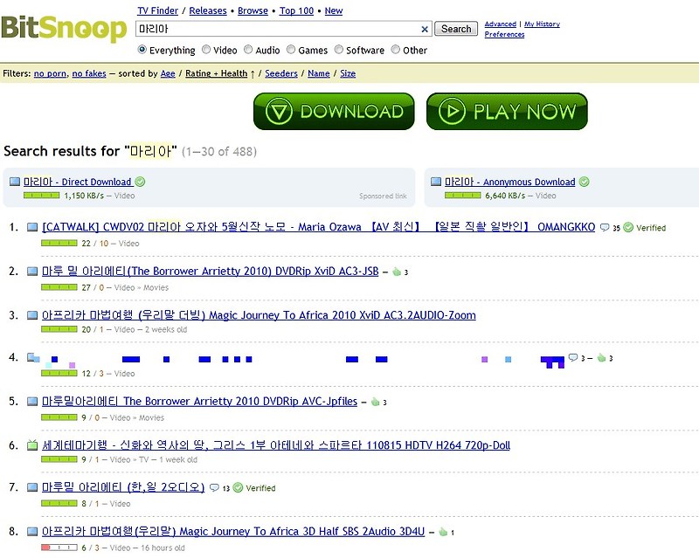
Task: Click the red health bar of result 8
Action: coord(59,548)
